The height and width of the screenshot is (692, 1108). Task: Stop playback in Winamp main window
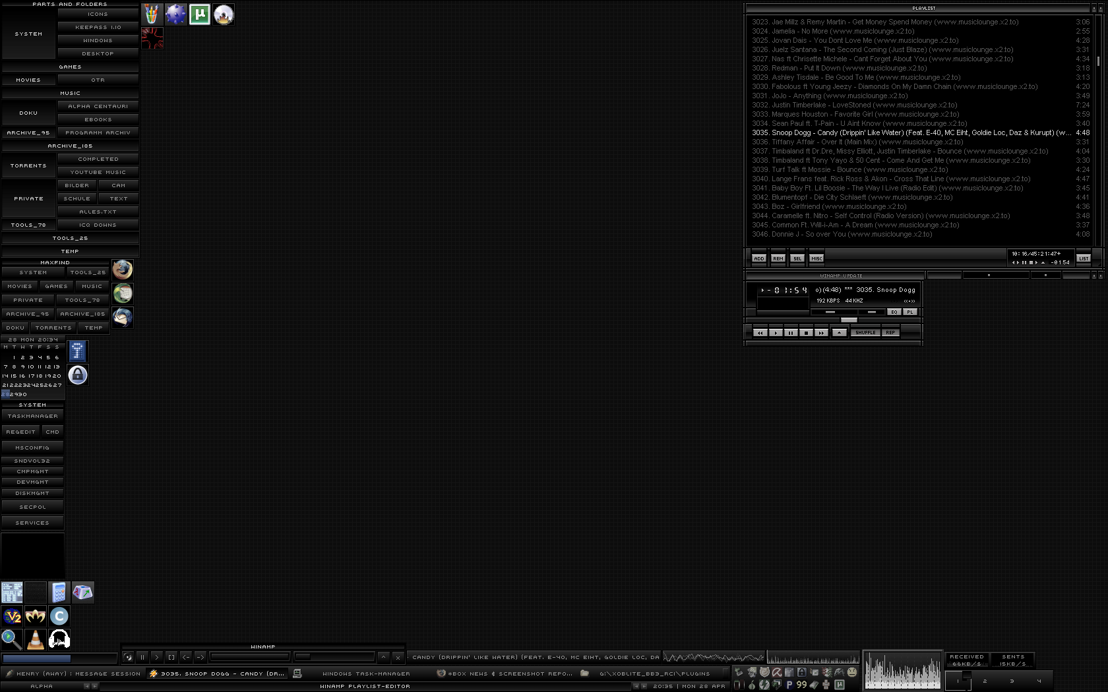pyautogui.click(x=806, y=333)
